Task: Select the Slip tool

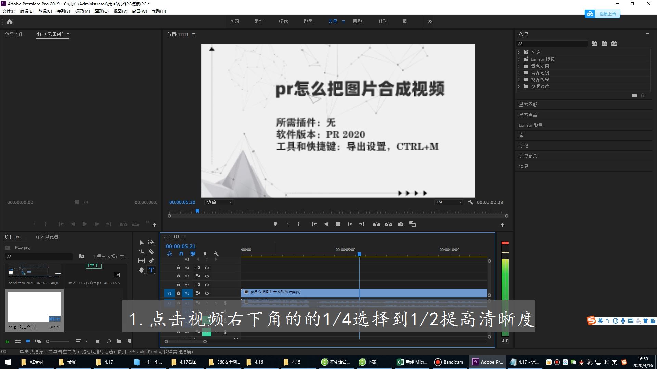Action: (x=141, y=261)
